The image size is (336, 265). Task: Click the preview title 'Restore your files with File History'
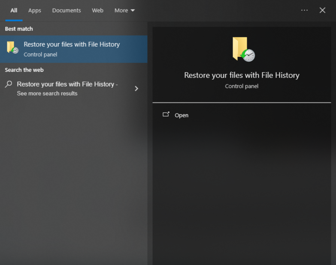[242, 75]
